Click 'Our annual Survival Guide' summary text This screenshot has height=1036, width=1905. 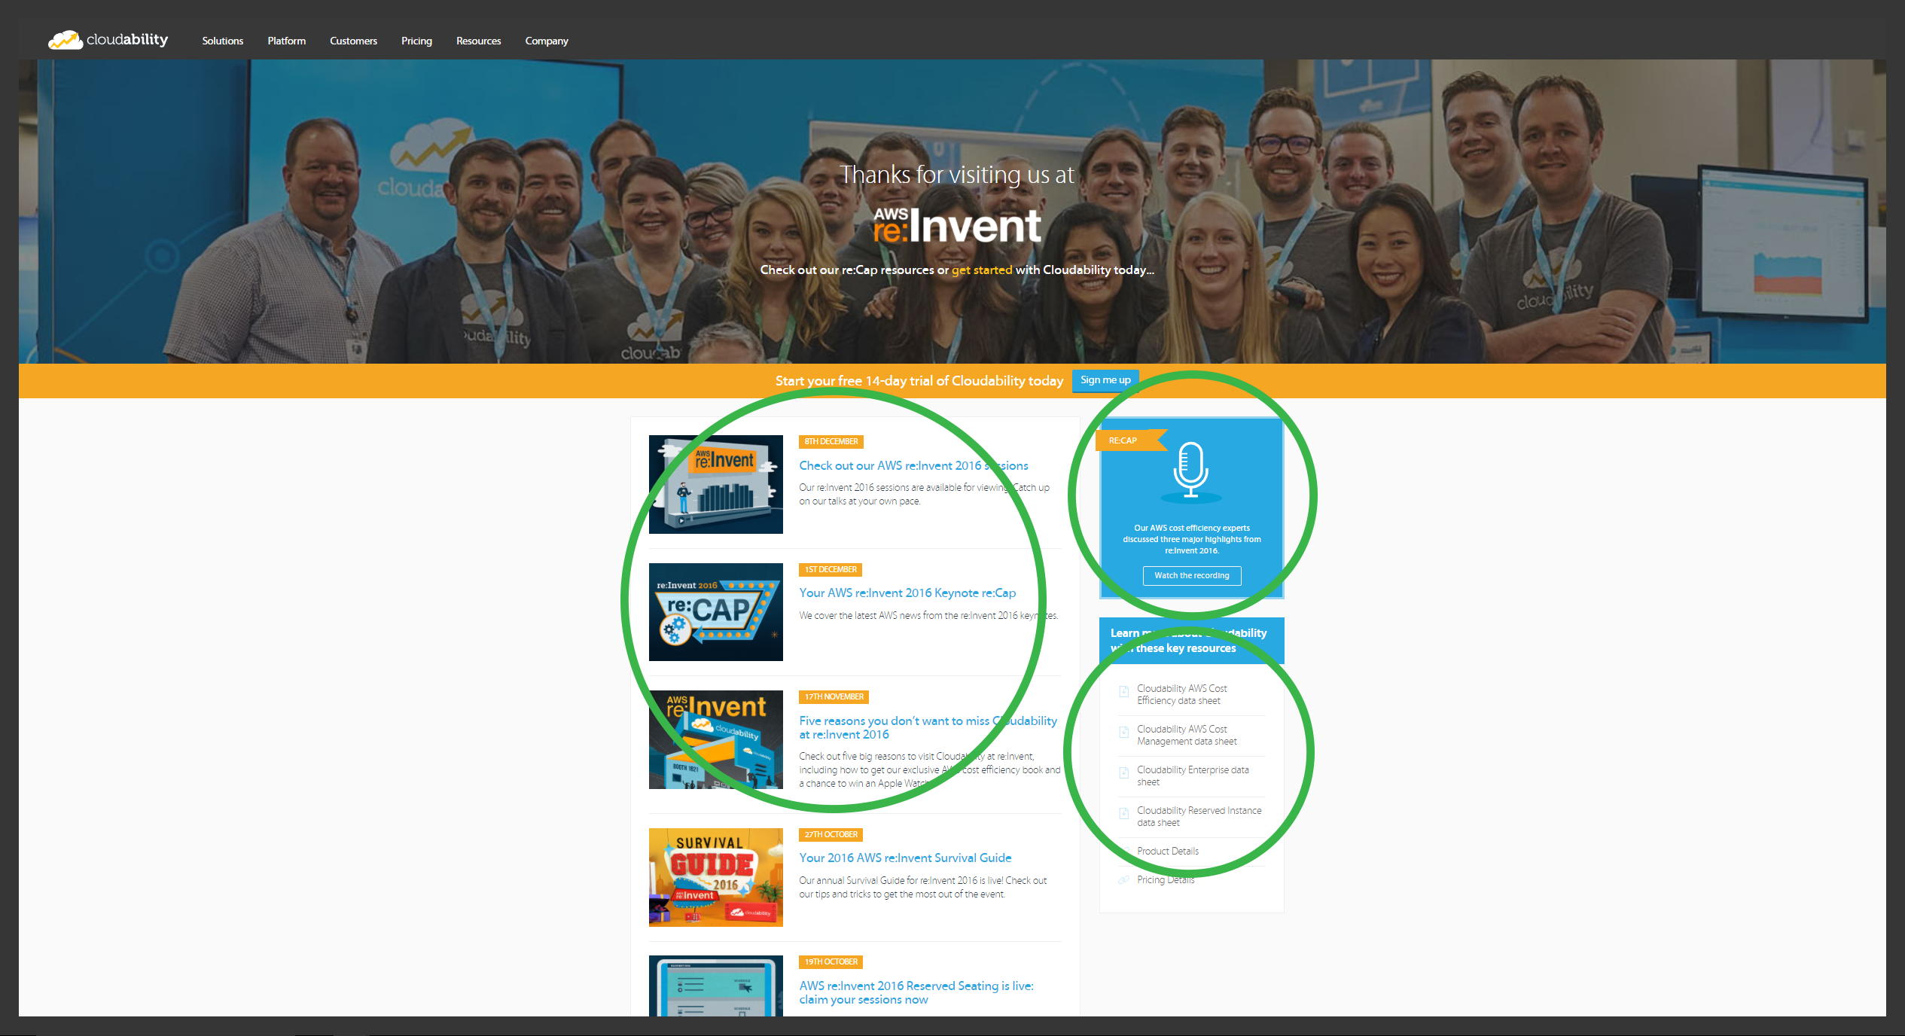[923, 887]
